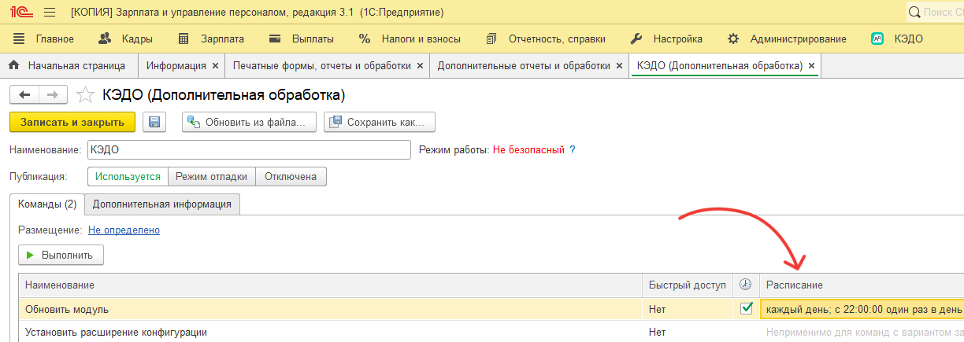Switch to Начальная страница tab
Image resolution: width=964 pixels, height=342 pixels.
(x=66, y=66)
